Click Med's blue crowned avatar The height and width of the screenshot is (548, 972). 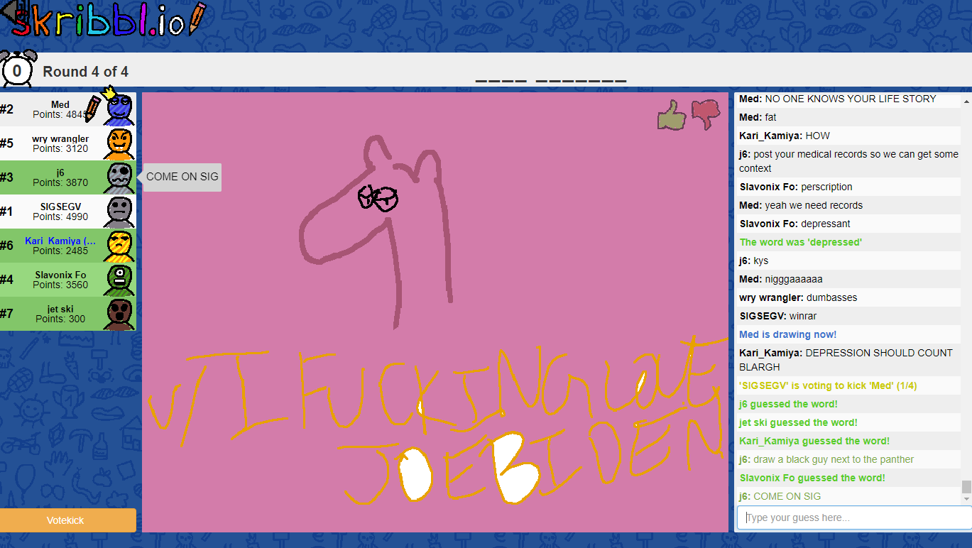coord(119,108)
